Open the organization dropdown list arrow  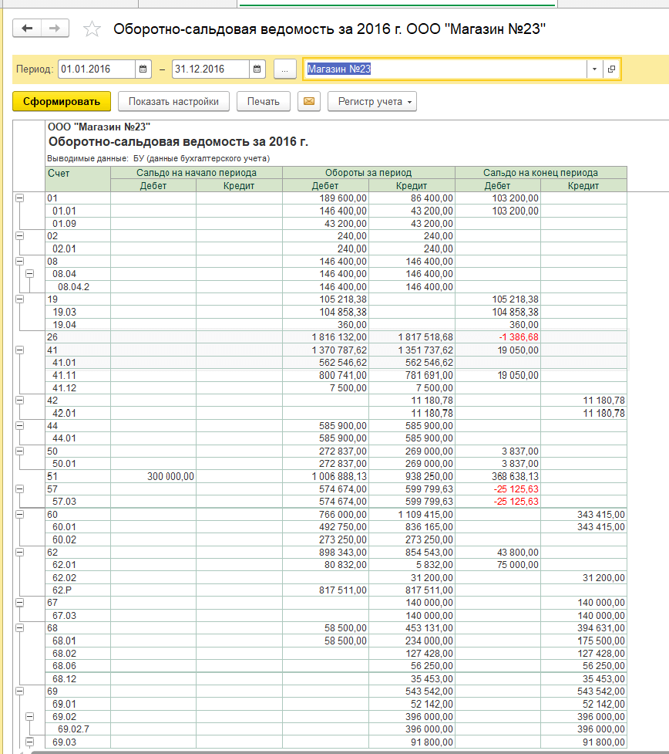click(x=594, y=69)
